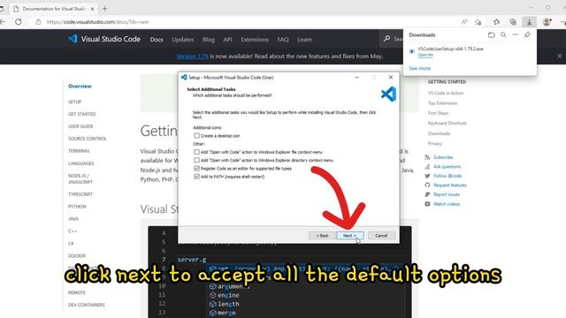Expand USER GUIDE section in sidebar
566x318 pixels.
[80, 126]
